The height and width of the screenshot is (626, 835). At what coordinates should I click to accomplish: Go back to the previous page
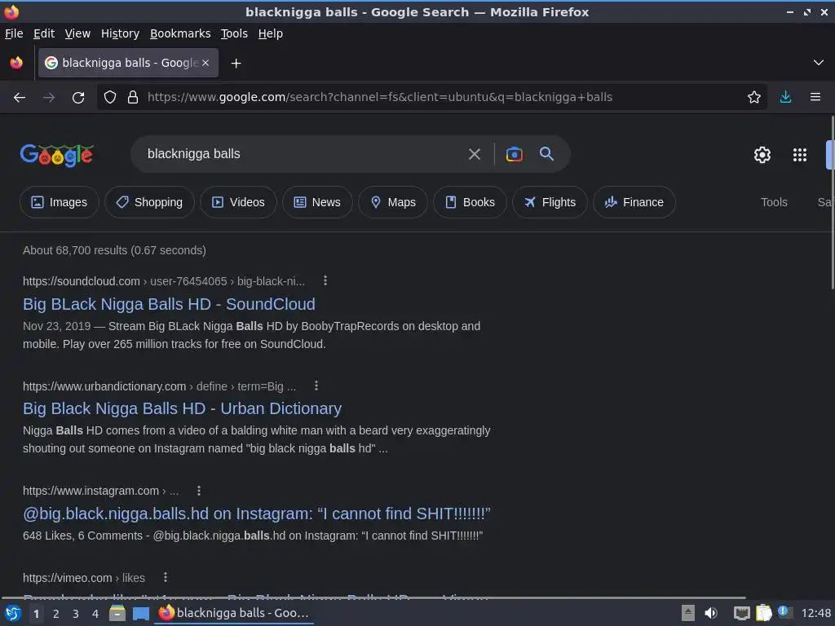[20, 98]
